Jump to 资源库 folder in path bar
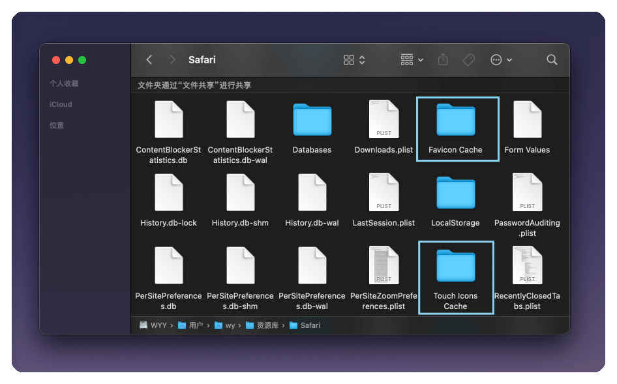The image size is (617, 384). (x=262, y=325)
